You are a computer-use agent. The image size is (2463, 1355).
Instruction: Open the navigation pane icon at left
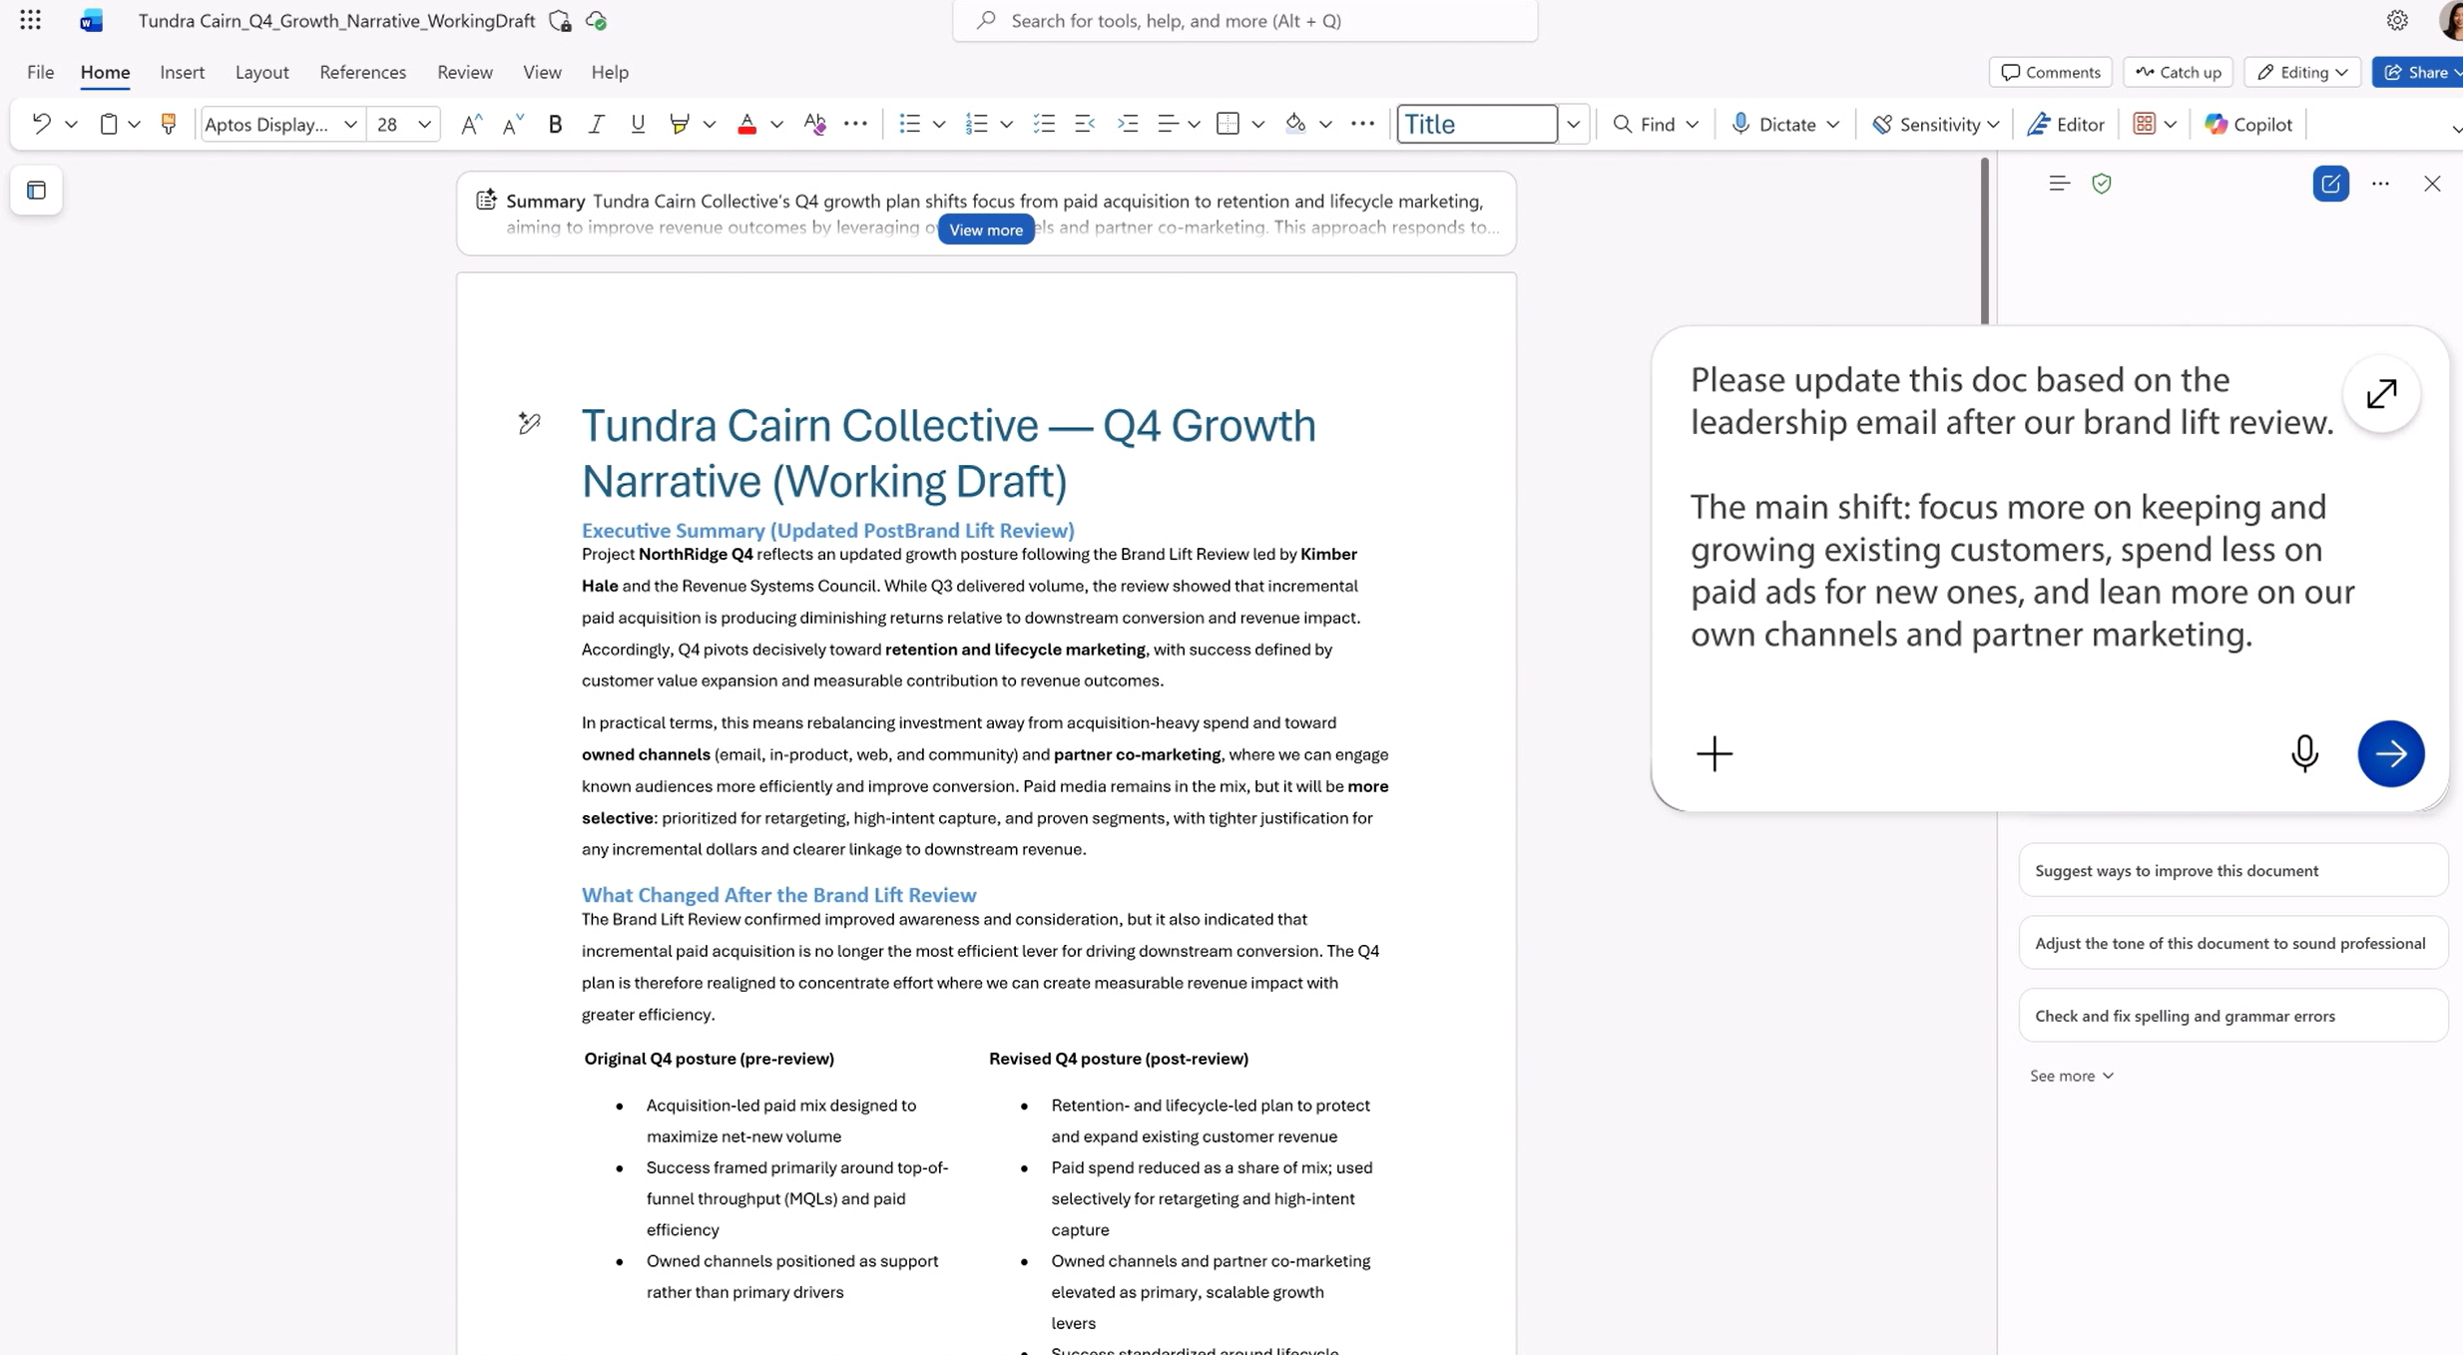[x=37, y=191]
